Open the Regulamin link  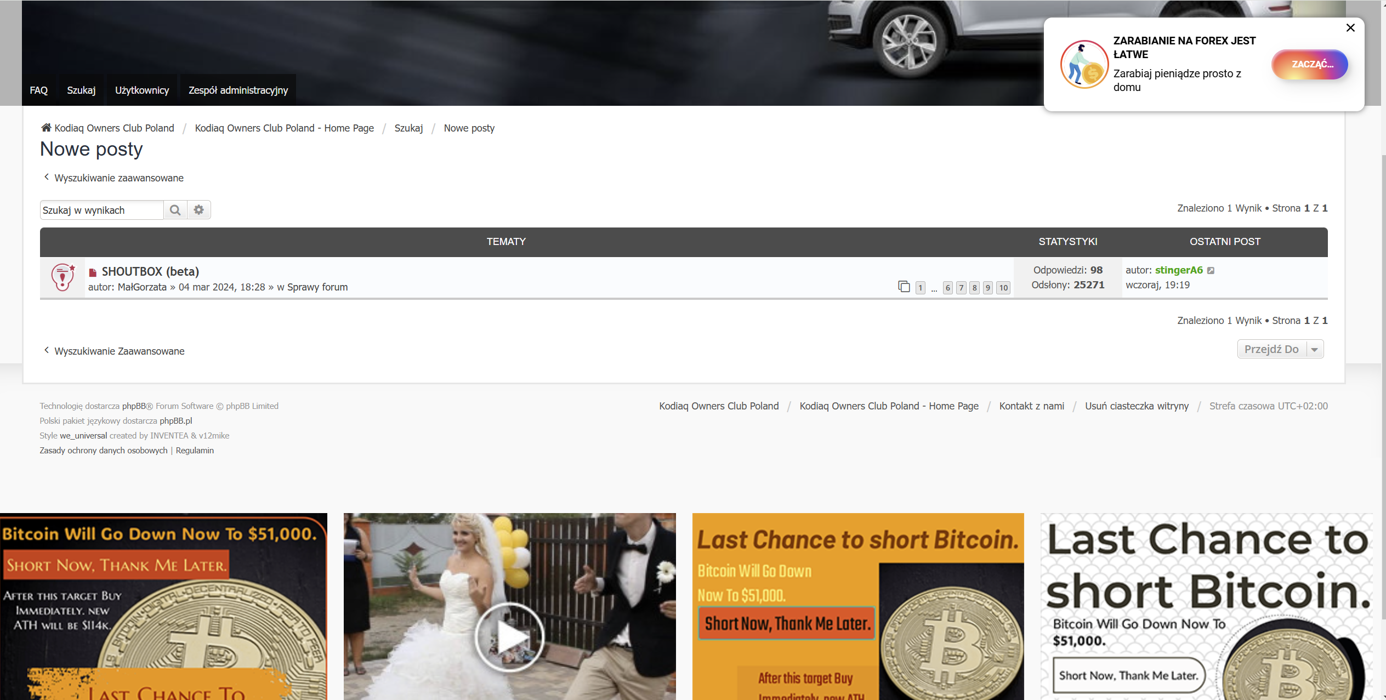pyautogui.click(x=195, y=451)
